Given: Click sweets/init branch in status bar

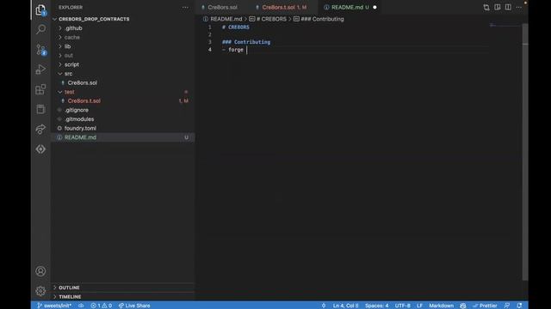Looking at the screenshot, I should coord(54,306).
